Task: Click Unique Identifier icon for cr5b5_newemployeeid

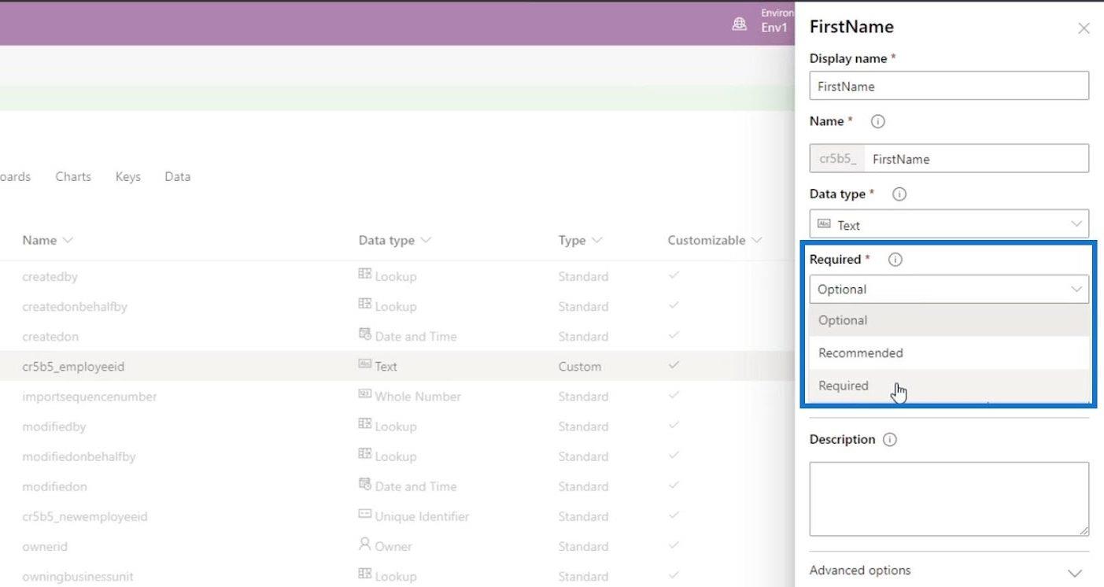Action: 364,515
